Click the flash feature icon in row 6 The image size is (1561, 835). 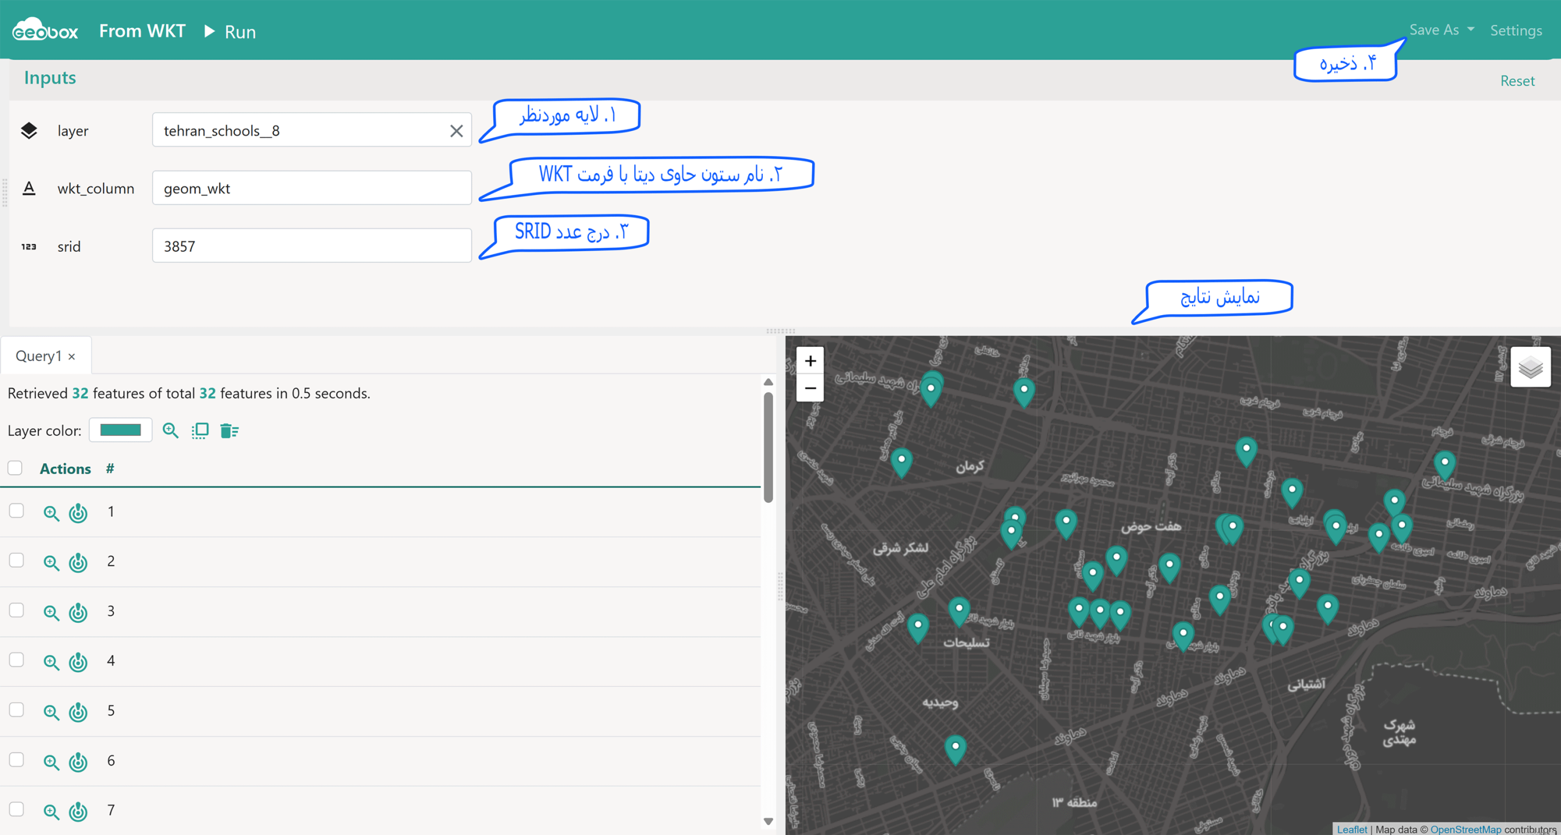click(x=78, y=761)
